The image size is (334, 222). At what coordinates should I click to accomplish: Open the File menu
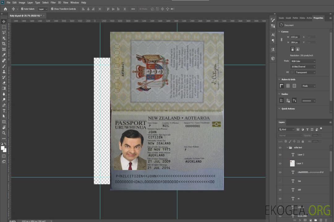9,2
